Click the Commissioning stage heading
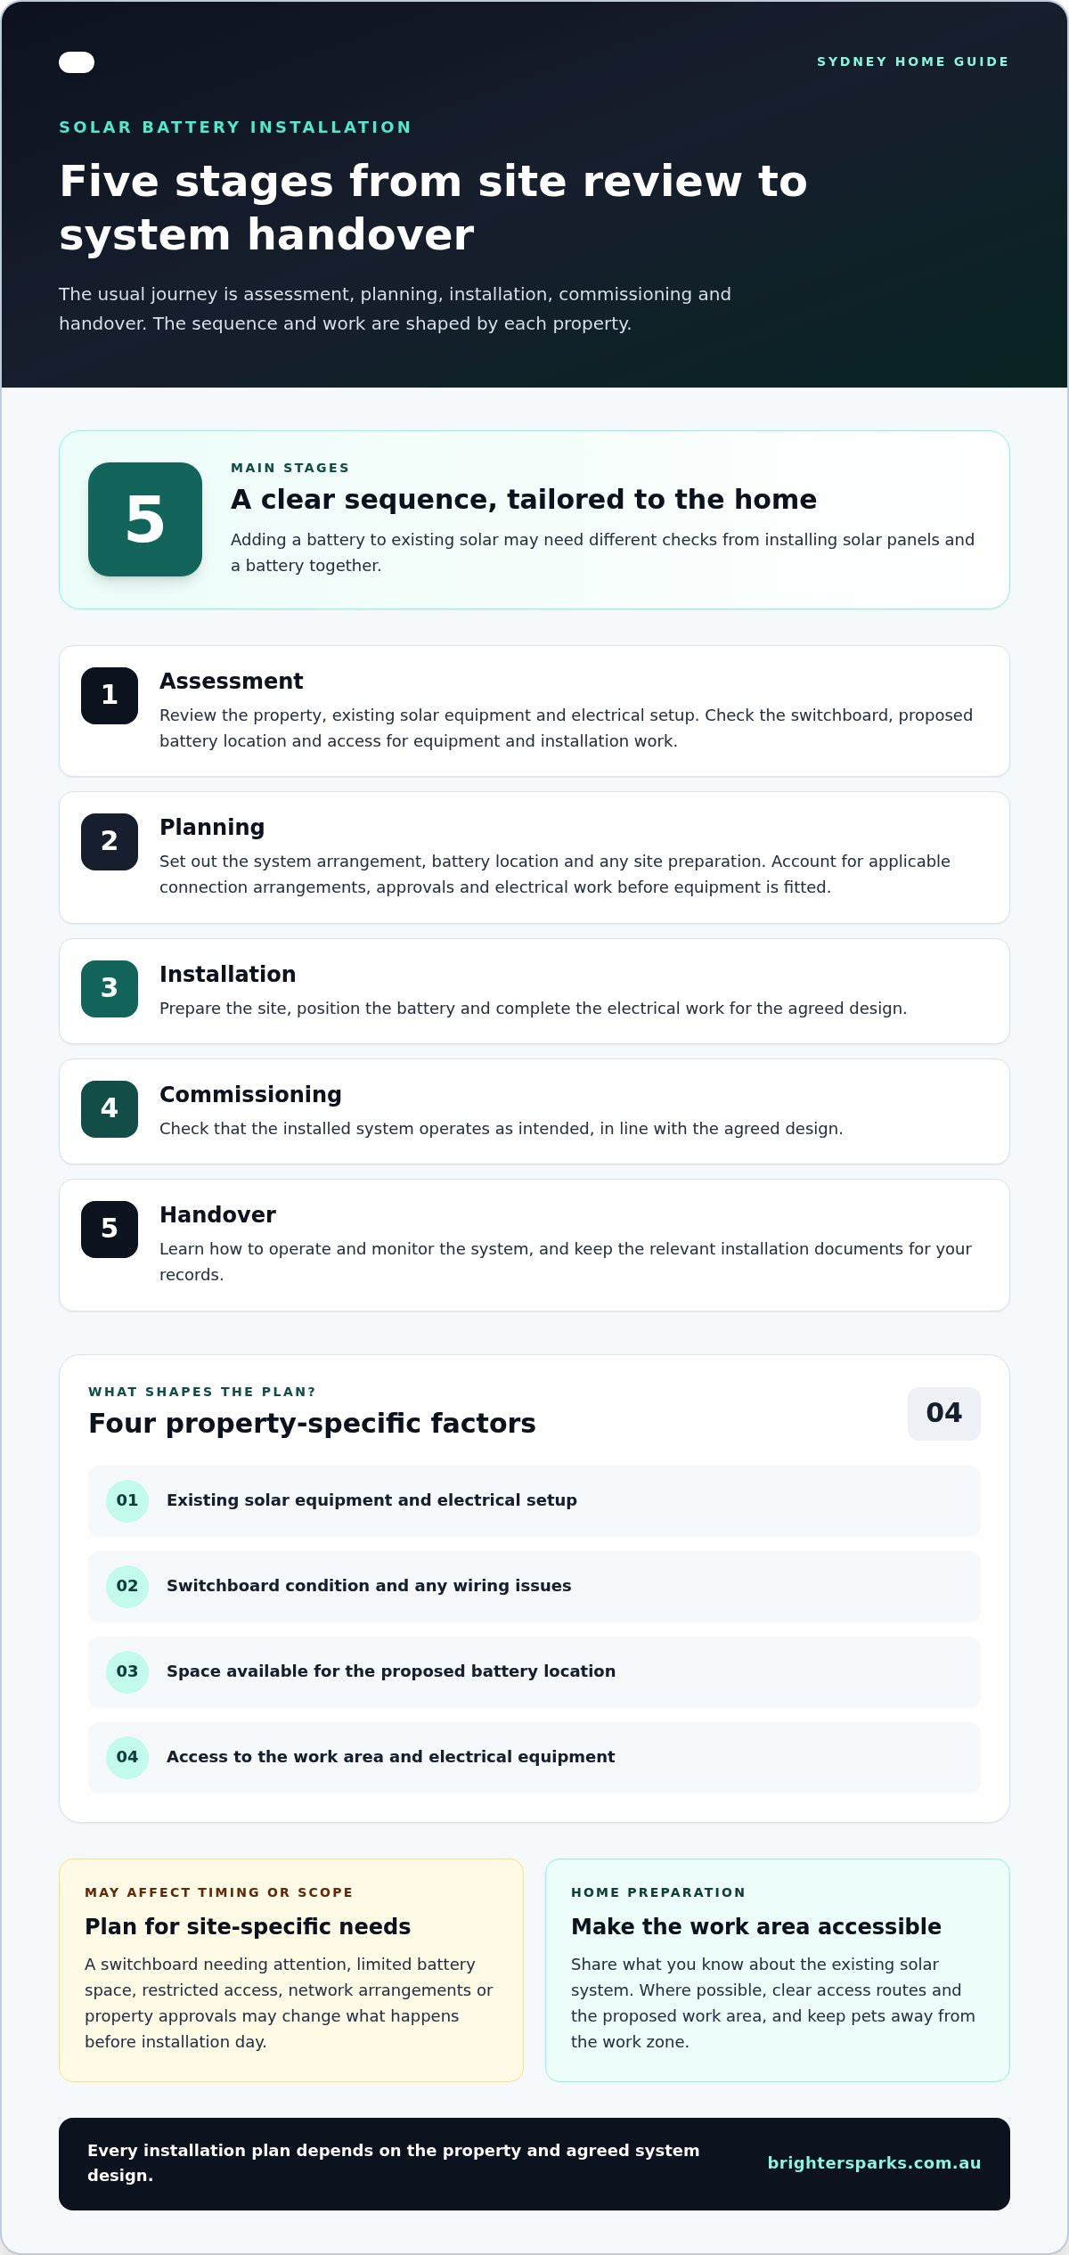1069x2255 pixels. tap(250, 1095)
